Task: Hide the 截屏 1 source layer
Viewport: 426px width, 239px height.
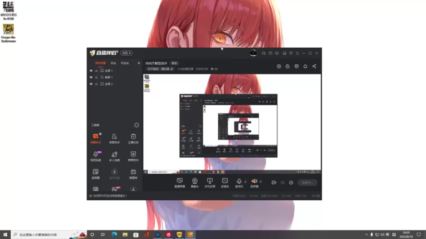Action: click(91, 77)
